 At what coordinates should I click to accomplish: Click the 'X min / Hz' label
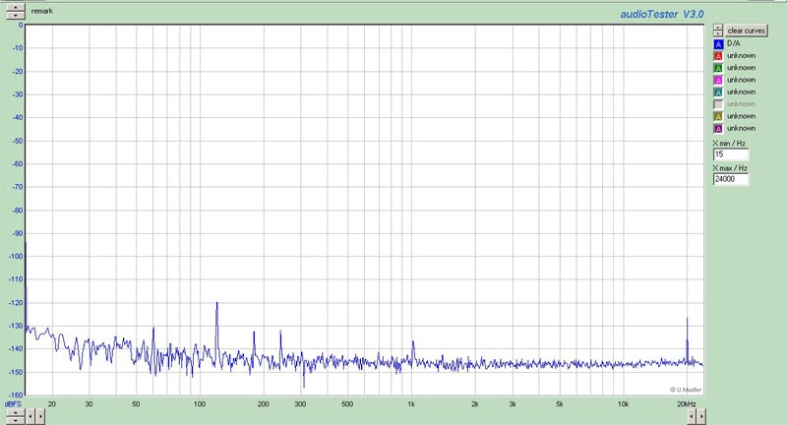(729, 144)
